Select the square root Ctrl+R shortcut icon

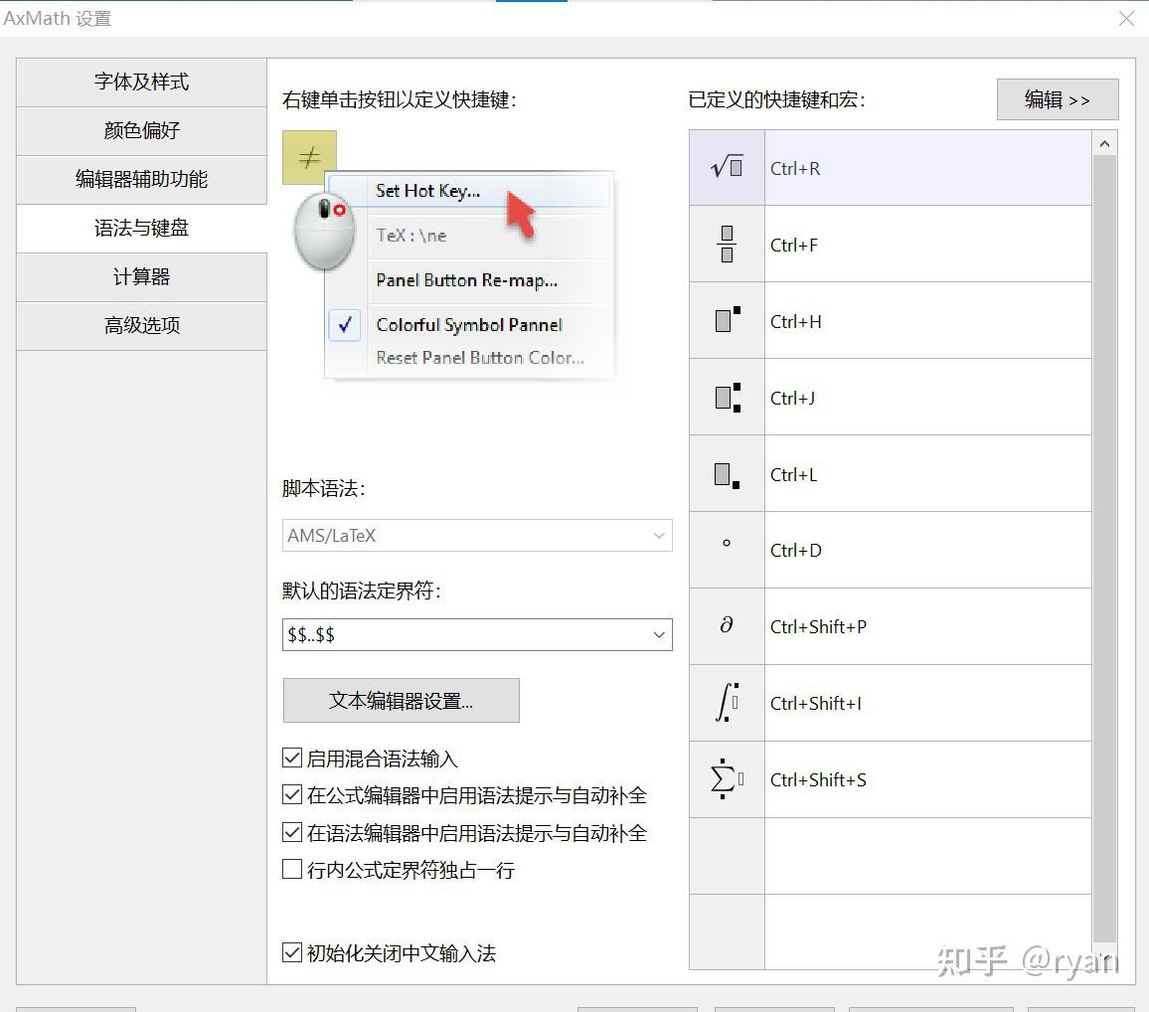tap(726, 168)
